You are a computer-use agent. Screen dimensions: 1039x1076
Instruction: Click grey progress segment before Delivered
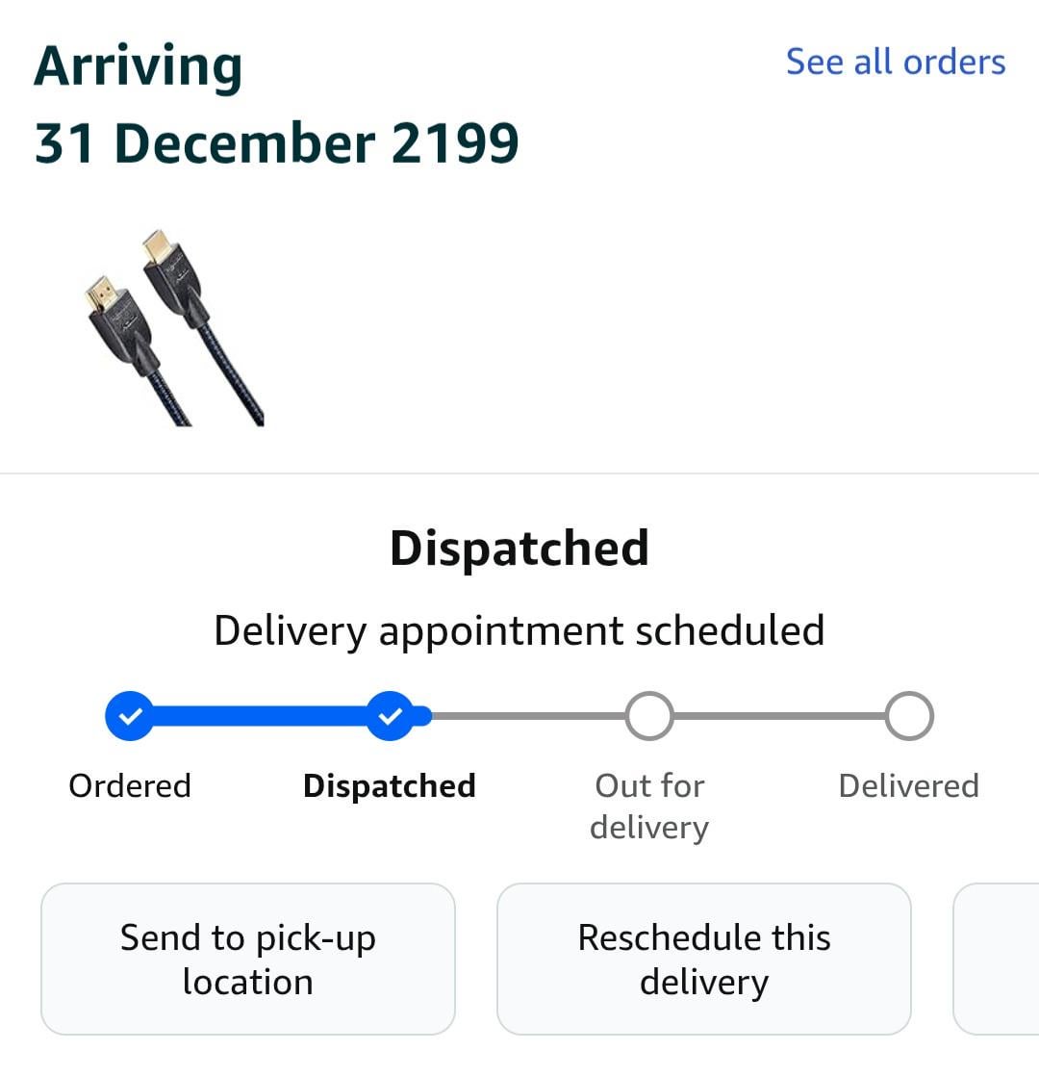click(x=779, y=716)
